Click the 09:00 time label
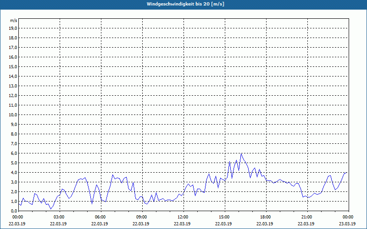The height and width of the screenshot is (229, 367). (141, 217)
